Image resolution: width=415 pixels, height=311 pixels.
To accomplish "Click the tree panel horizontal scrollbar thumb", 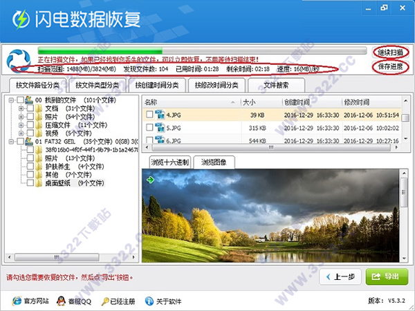I will tap(57, 257).
